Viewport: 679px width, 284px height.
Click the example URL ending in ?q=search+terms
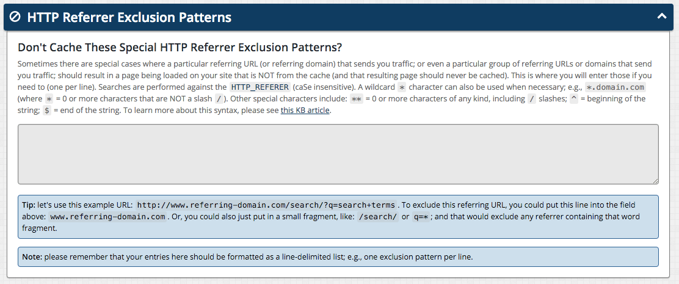[266, 205]
